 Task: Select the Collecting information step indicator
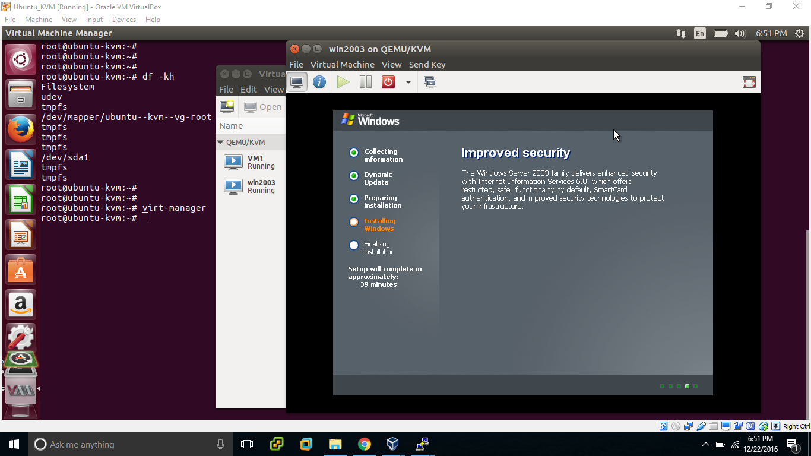[354, 152]
